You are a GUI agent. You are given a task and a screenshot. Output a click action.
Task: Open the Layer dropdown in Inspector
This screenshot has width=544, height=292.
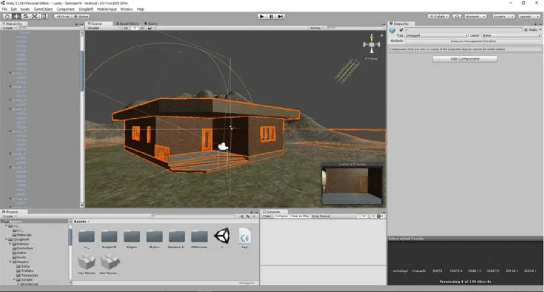[x=511, y=35]
